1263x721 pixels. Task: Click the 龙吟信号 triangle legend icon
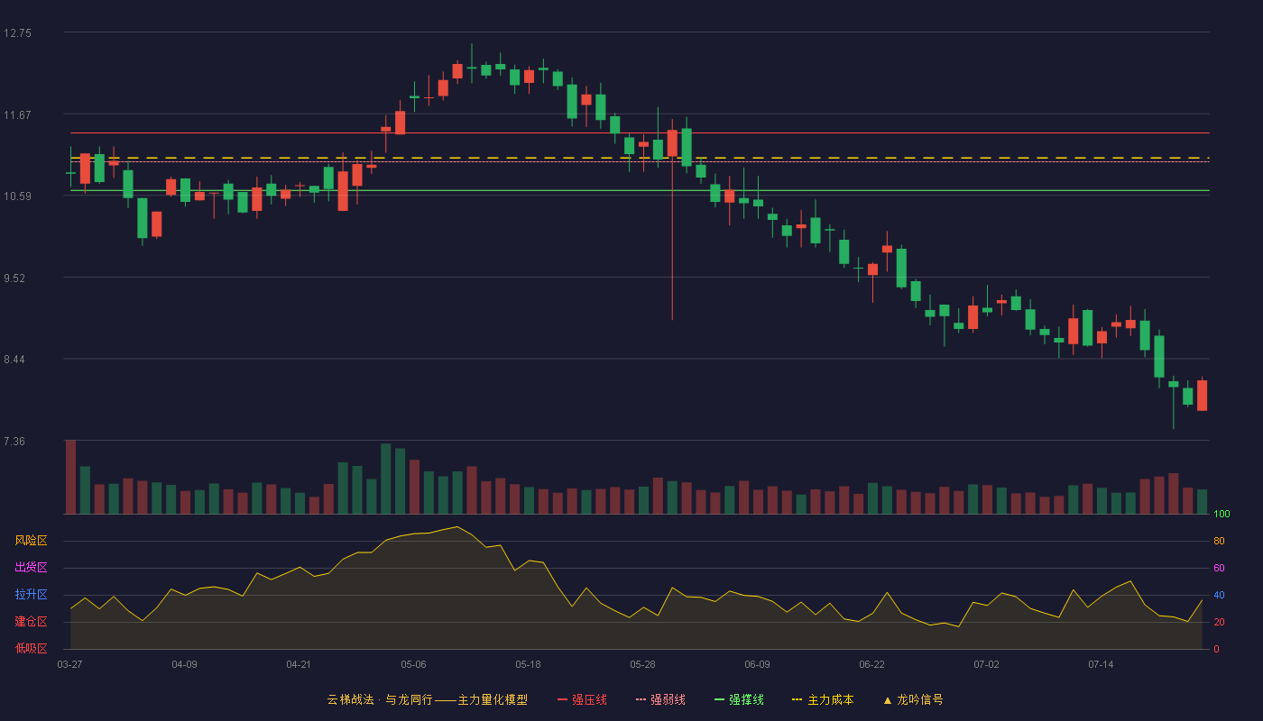point(888,700)
